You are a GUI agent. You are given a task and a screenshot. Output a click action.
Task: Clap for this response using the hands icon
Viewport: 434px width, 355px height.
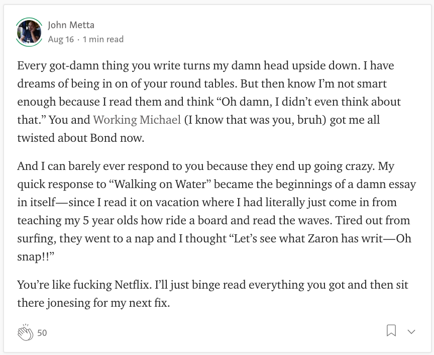(x=25, y=332)
